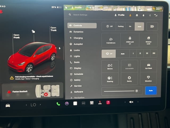This screenshot has width=170, height=128.
Task: Set headlights to On
Action: [130, 26]
